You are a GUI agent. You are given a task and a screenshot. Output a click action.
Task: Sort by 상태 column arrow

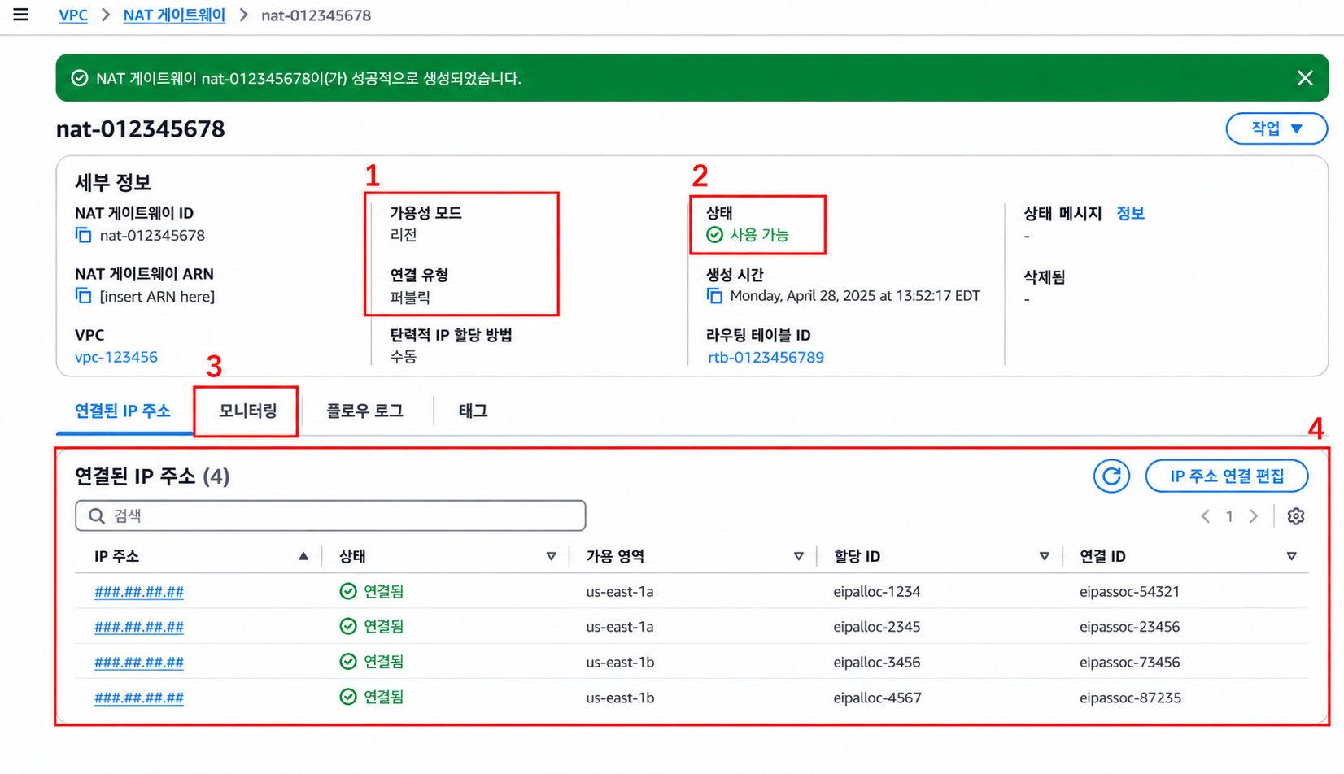[551, 556]
